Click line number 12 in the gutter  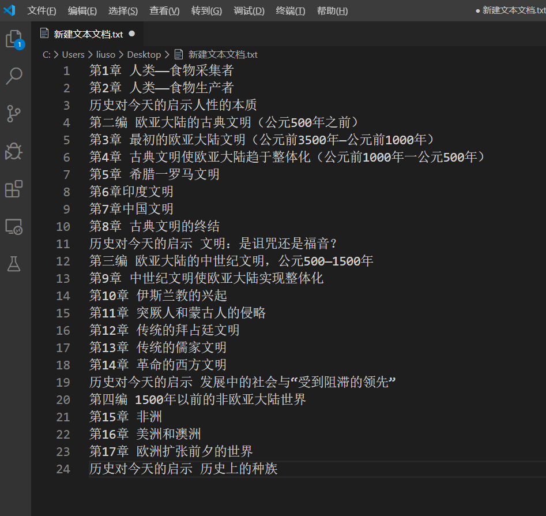pyautogui.click(x=63, y=260)
